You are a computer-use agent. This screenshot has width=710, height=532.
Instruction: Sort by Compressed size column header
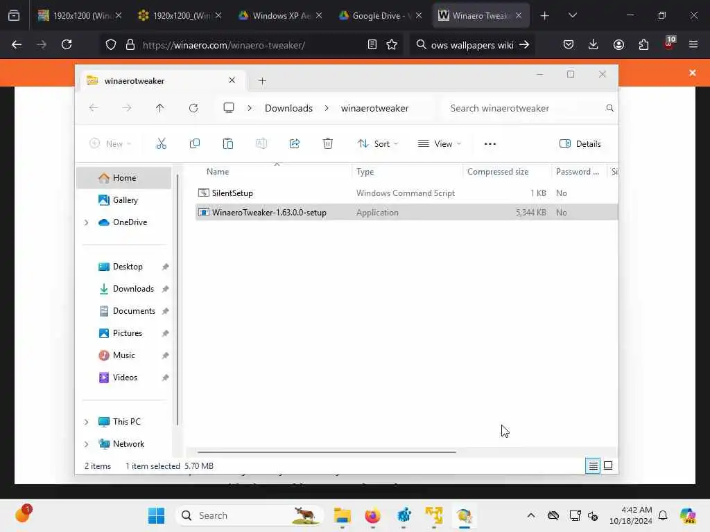pyautogui.click(x=498, y=172)
